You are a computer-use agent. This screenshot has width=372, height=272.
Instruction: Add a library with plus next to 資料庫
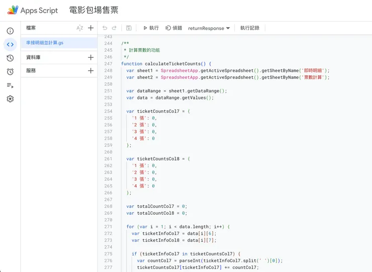pyautogui.click(x=90, y=57)
